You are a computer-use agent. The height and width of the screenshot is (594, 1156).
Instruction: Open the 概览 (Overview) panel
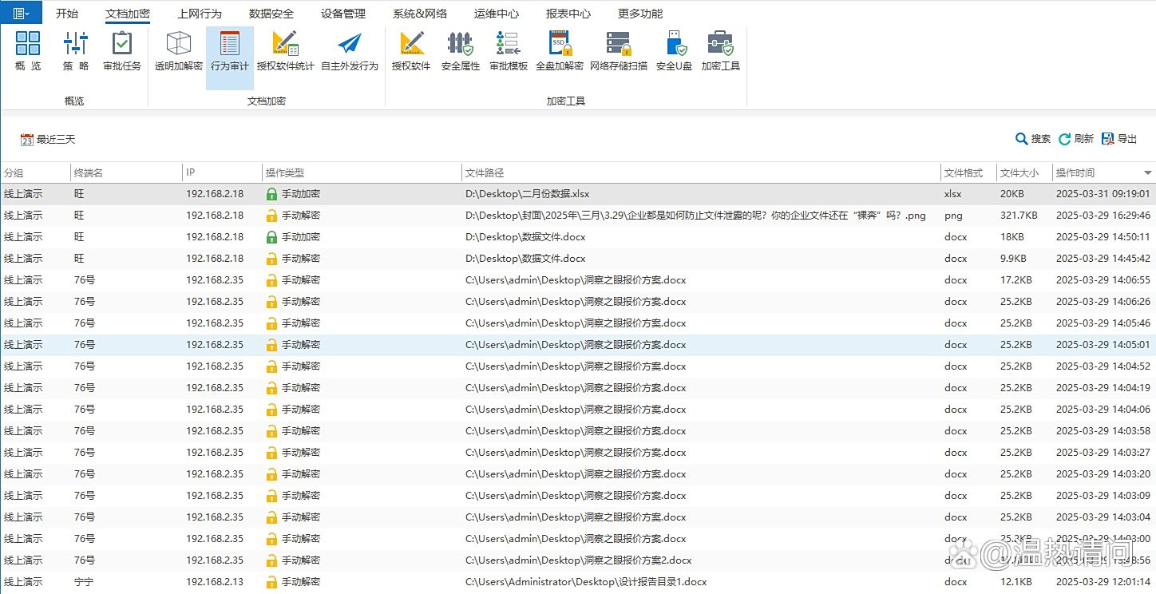click(x=27, y=50)
